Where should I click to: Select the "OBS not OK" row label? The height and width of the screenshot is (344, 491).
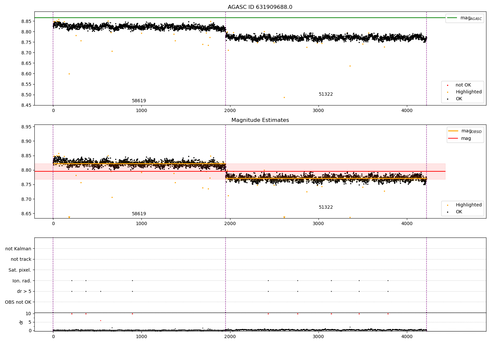pyautogui.click(x=18, y=302)
